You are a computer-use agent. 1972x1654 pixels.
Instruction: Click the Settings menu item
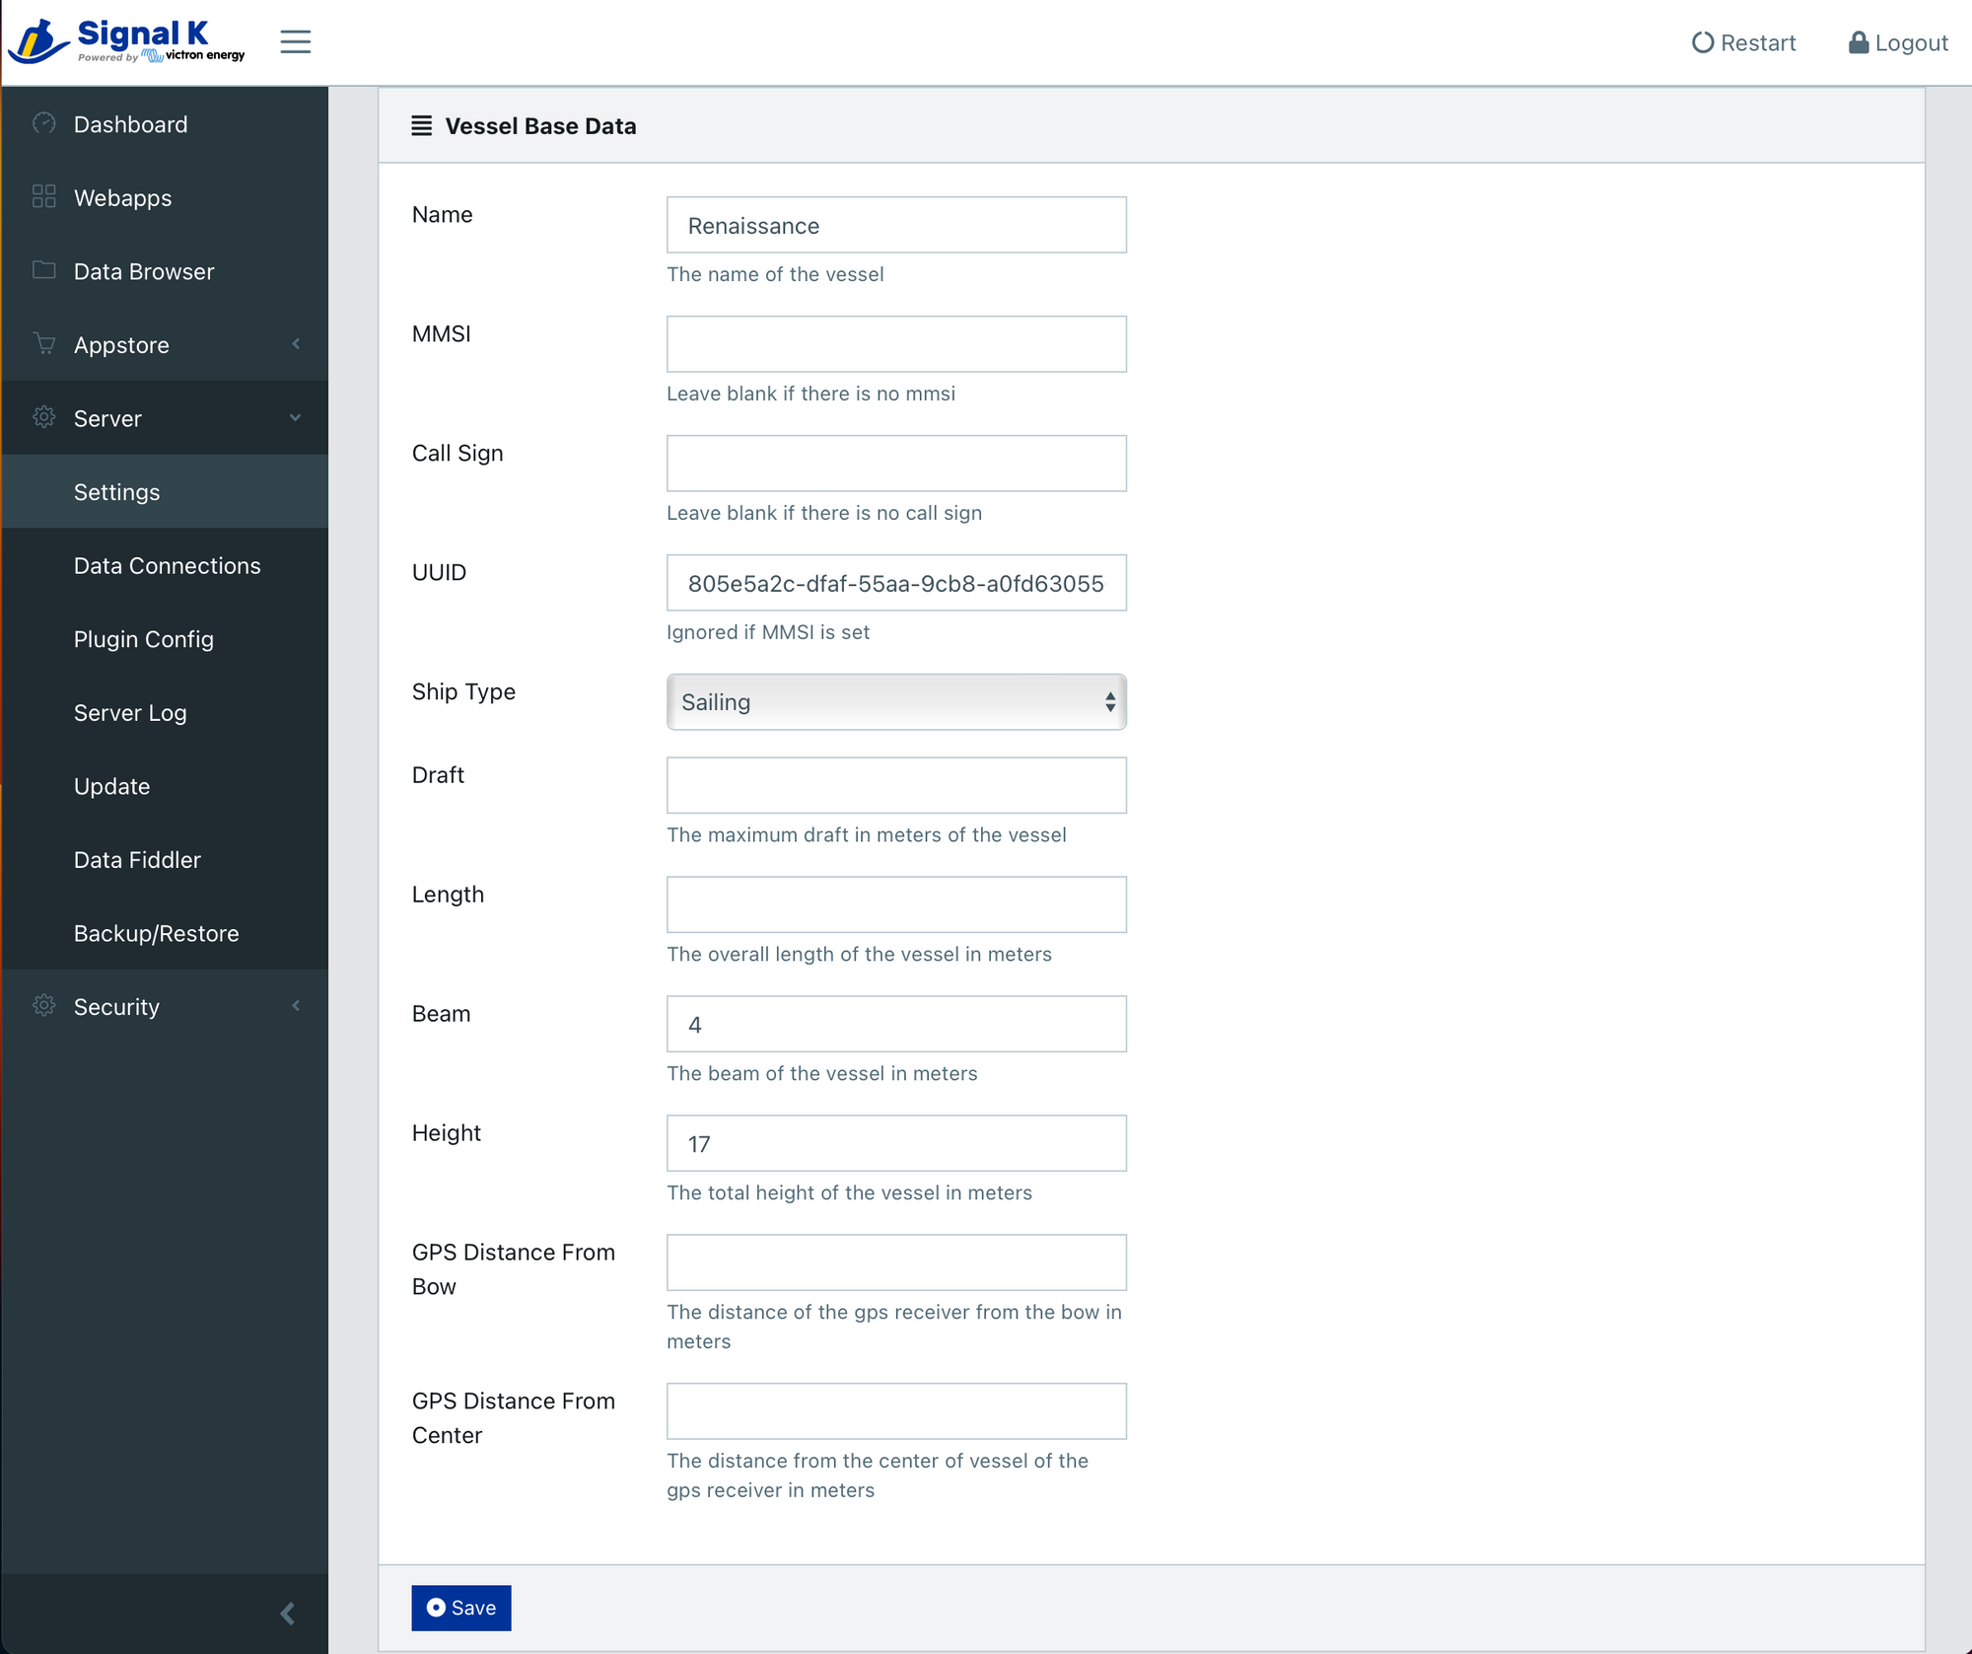coord(114,490)
